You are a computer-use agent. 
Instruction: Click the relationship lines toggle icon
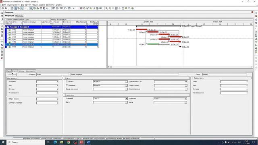tap(22, 8)
